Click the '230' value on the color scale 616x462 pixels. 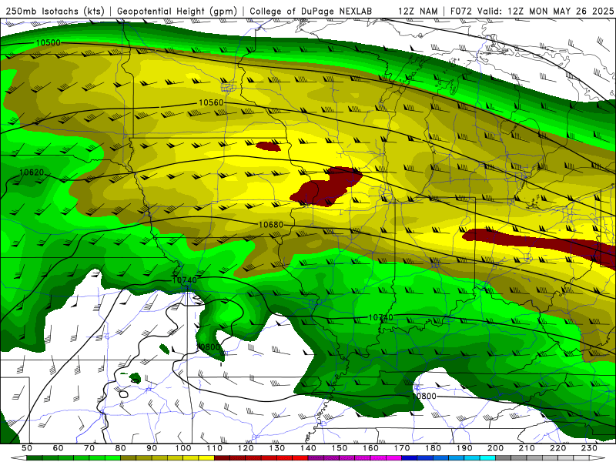coord(589,448)
